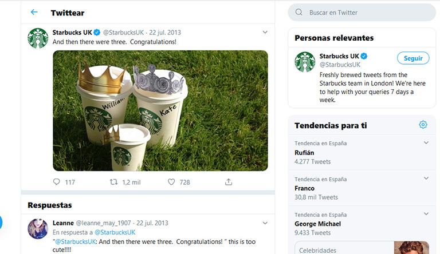The image size is (440, 254).
Task: Open the Rufián trending topic
Action: (305, 153)
